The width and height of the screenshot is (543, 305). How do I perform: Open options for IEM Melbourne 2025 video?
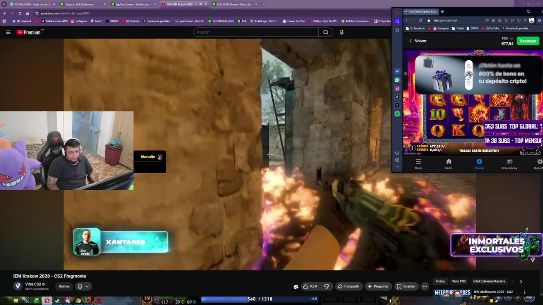click(525, 292)
